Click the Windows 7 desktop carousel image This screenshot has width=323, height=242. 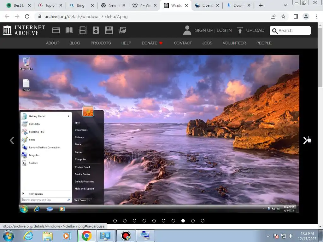pyautogui.click(x=159, y=134)
